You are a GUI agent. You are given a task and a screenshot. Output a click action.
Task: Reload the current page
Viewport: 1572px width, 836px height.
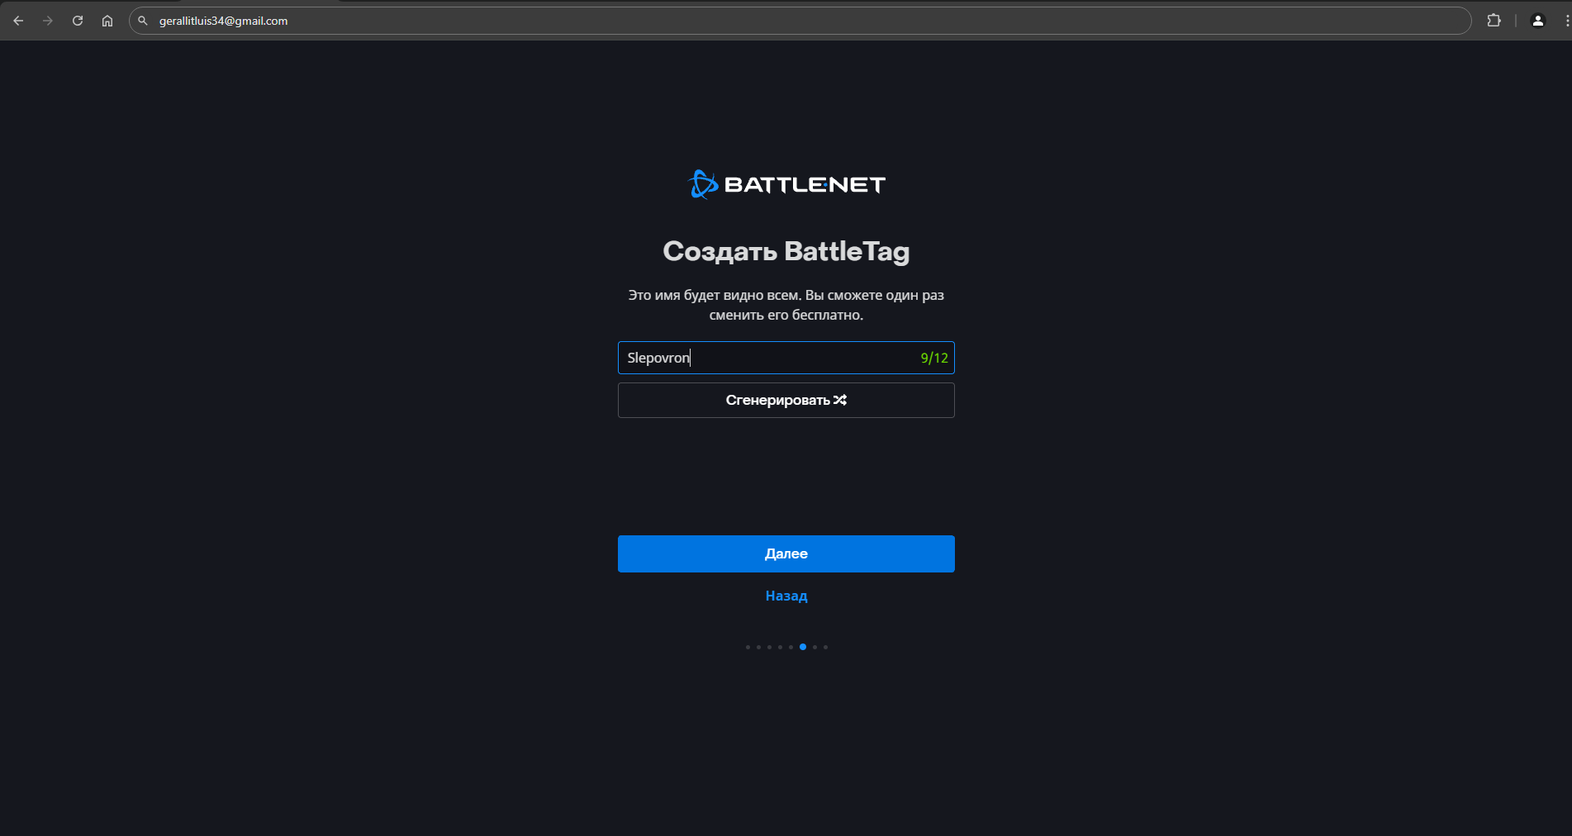click(x=78, y=21)
